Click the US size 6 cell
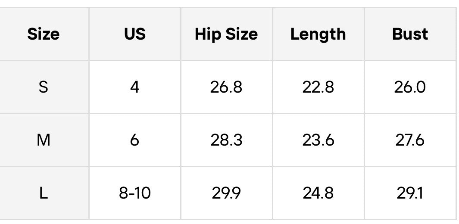This screenshot has height=224, width=459. (134, 140)
